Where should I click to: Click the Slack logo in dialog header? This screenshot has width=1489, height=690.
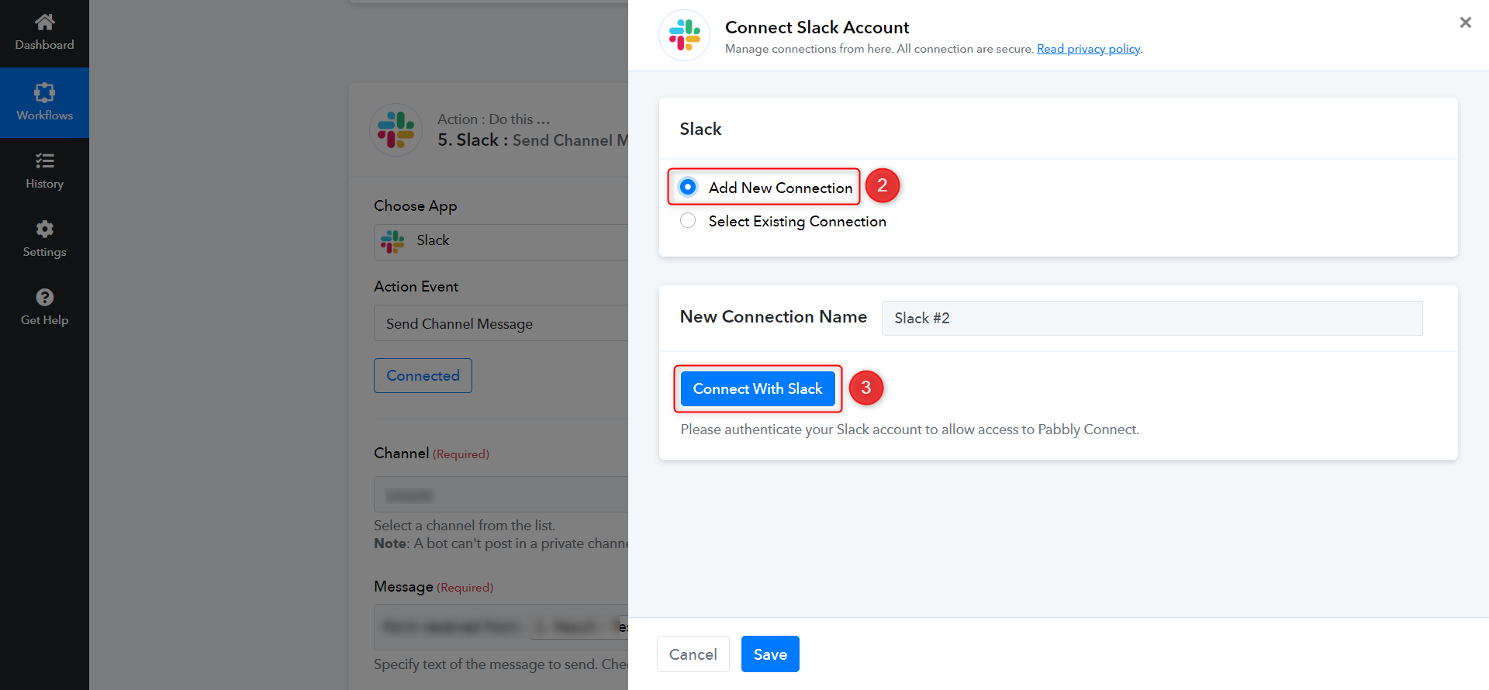685,36
